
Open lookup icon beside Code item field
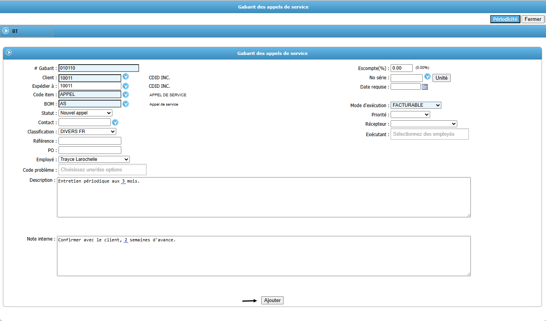126,95
